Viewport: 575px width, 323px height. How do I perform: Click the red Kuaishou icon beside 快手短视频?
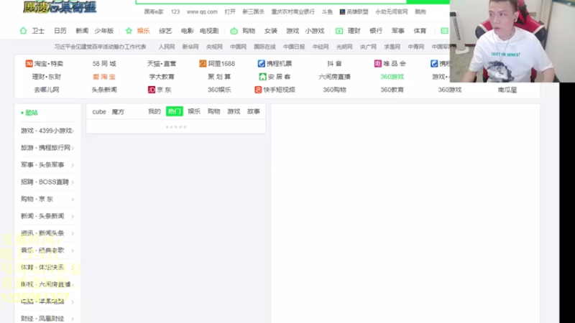coord(258,90)
